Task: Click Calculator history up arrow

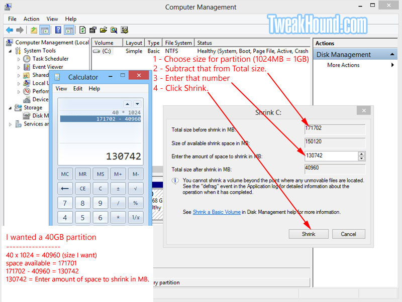Action: 128,104
